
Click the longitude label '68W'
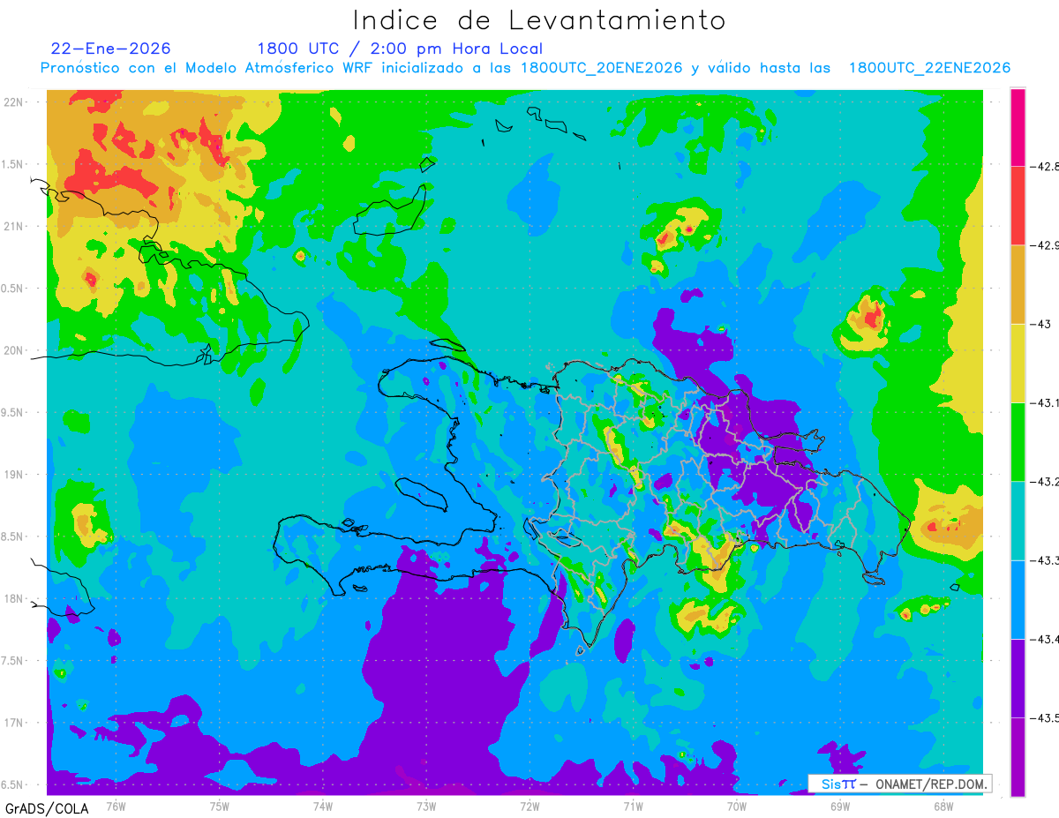(943, 806)
